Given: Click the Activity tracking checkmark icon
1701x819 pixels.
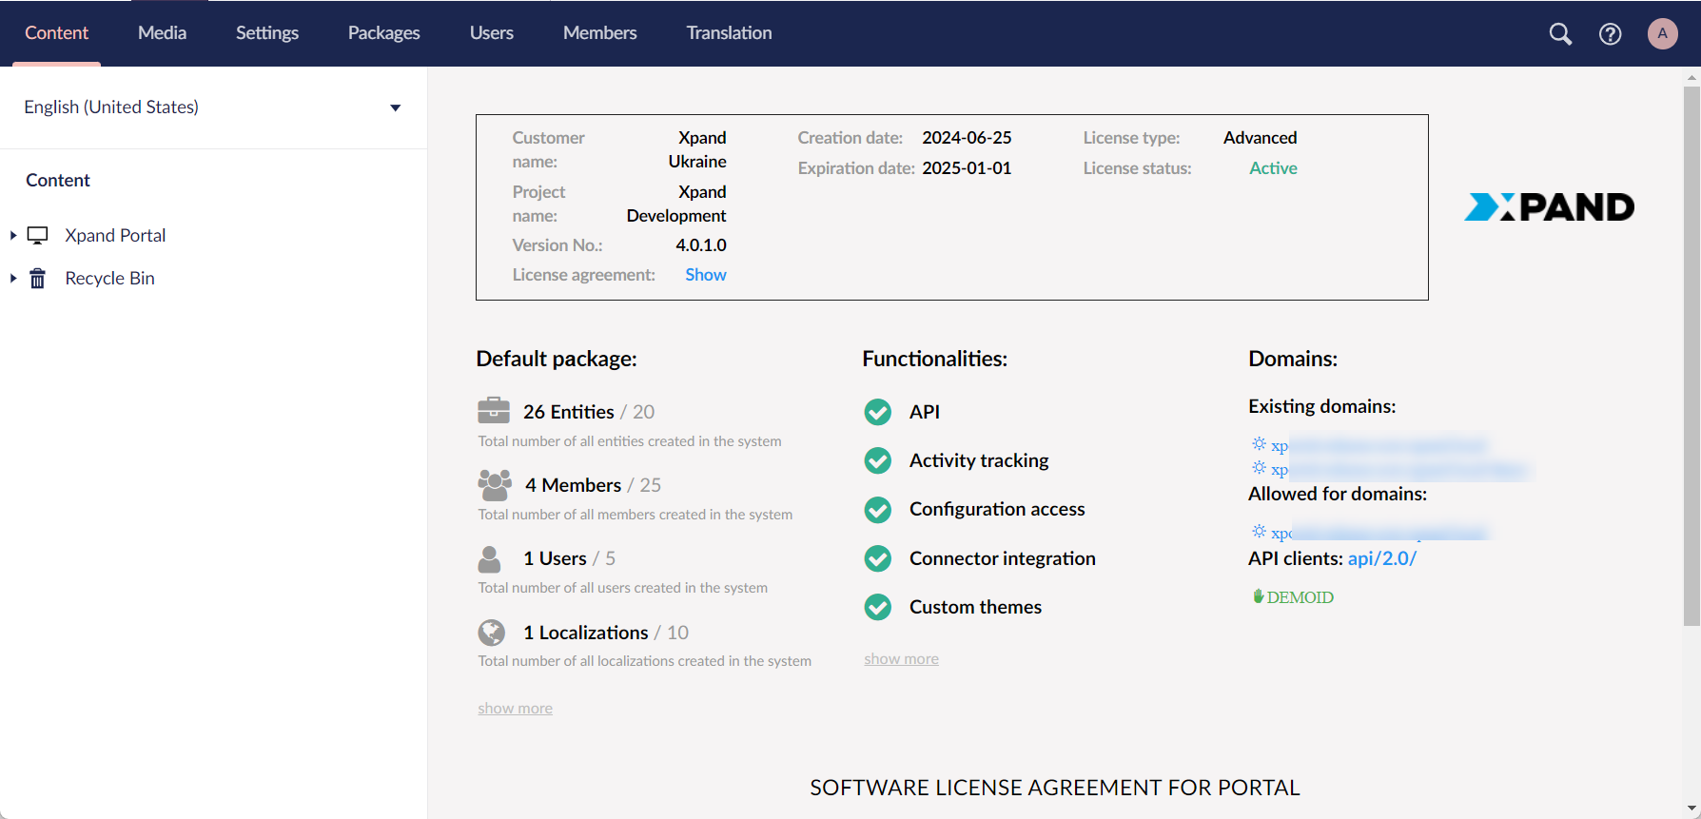Looking at the screenshot, I should pyautogui.click(x=878, y=460).
